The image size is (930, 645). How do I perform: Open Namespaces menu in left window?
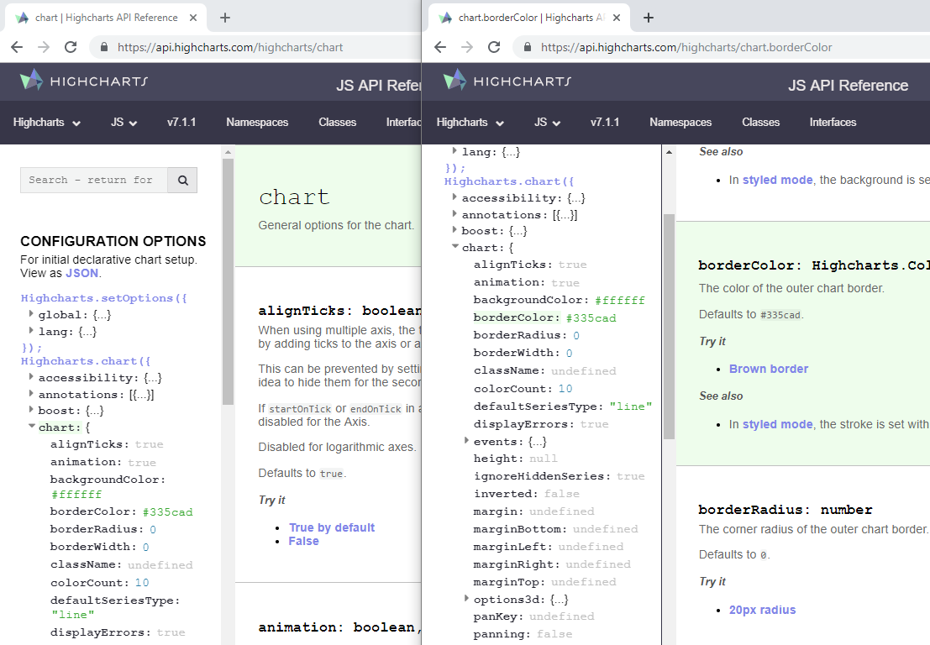(x=257, y=123)
